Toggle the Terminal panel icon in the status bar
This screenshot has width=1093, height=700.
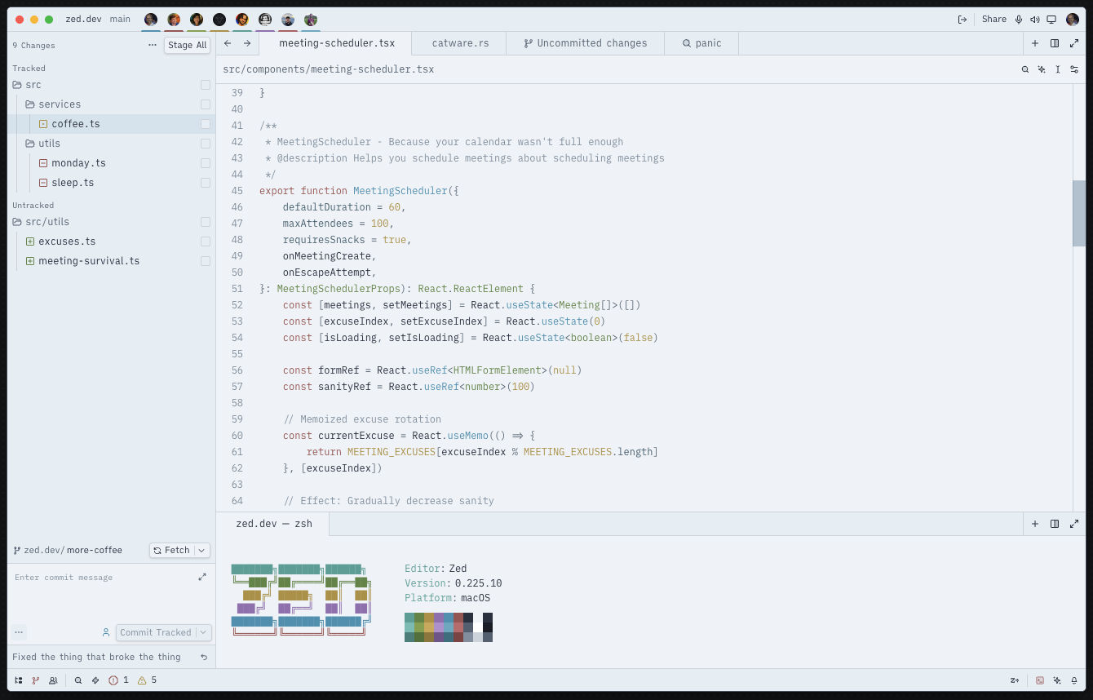(1040, 680)
